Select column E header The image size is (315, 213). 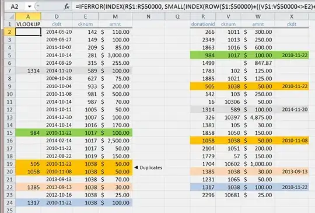pyautogui.click(x=85, y=16)
